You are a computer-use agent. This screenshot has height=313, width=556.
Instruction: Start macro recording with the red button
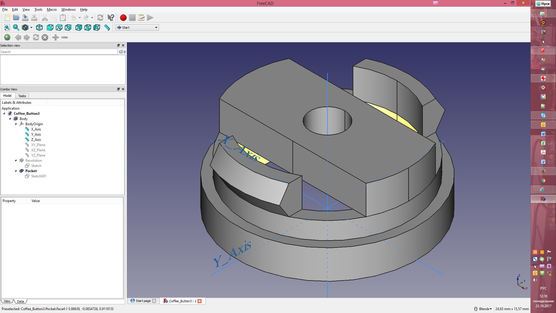click(123, 18)
